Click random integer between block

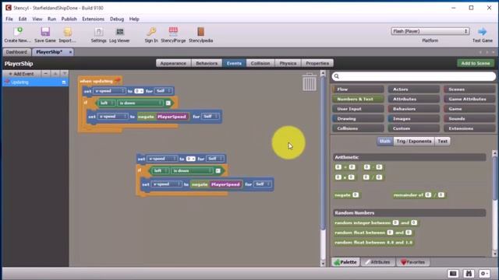(x=376, y=223)
